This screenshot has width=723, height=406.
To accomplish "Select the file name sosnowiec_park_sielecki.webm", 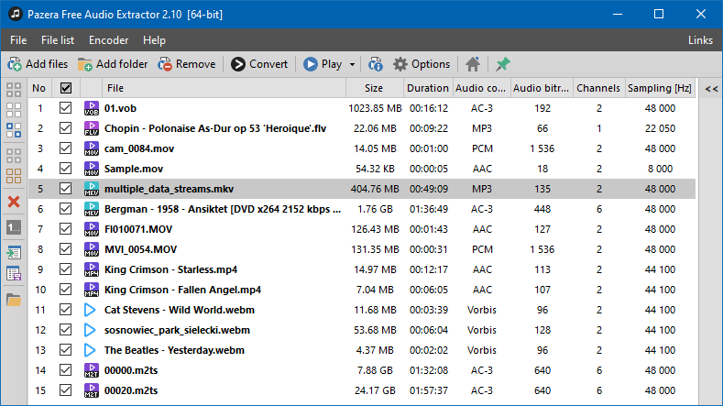I will click(x=177, y=330).
